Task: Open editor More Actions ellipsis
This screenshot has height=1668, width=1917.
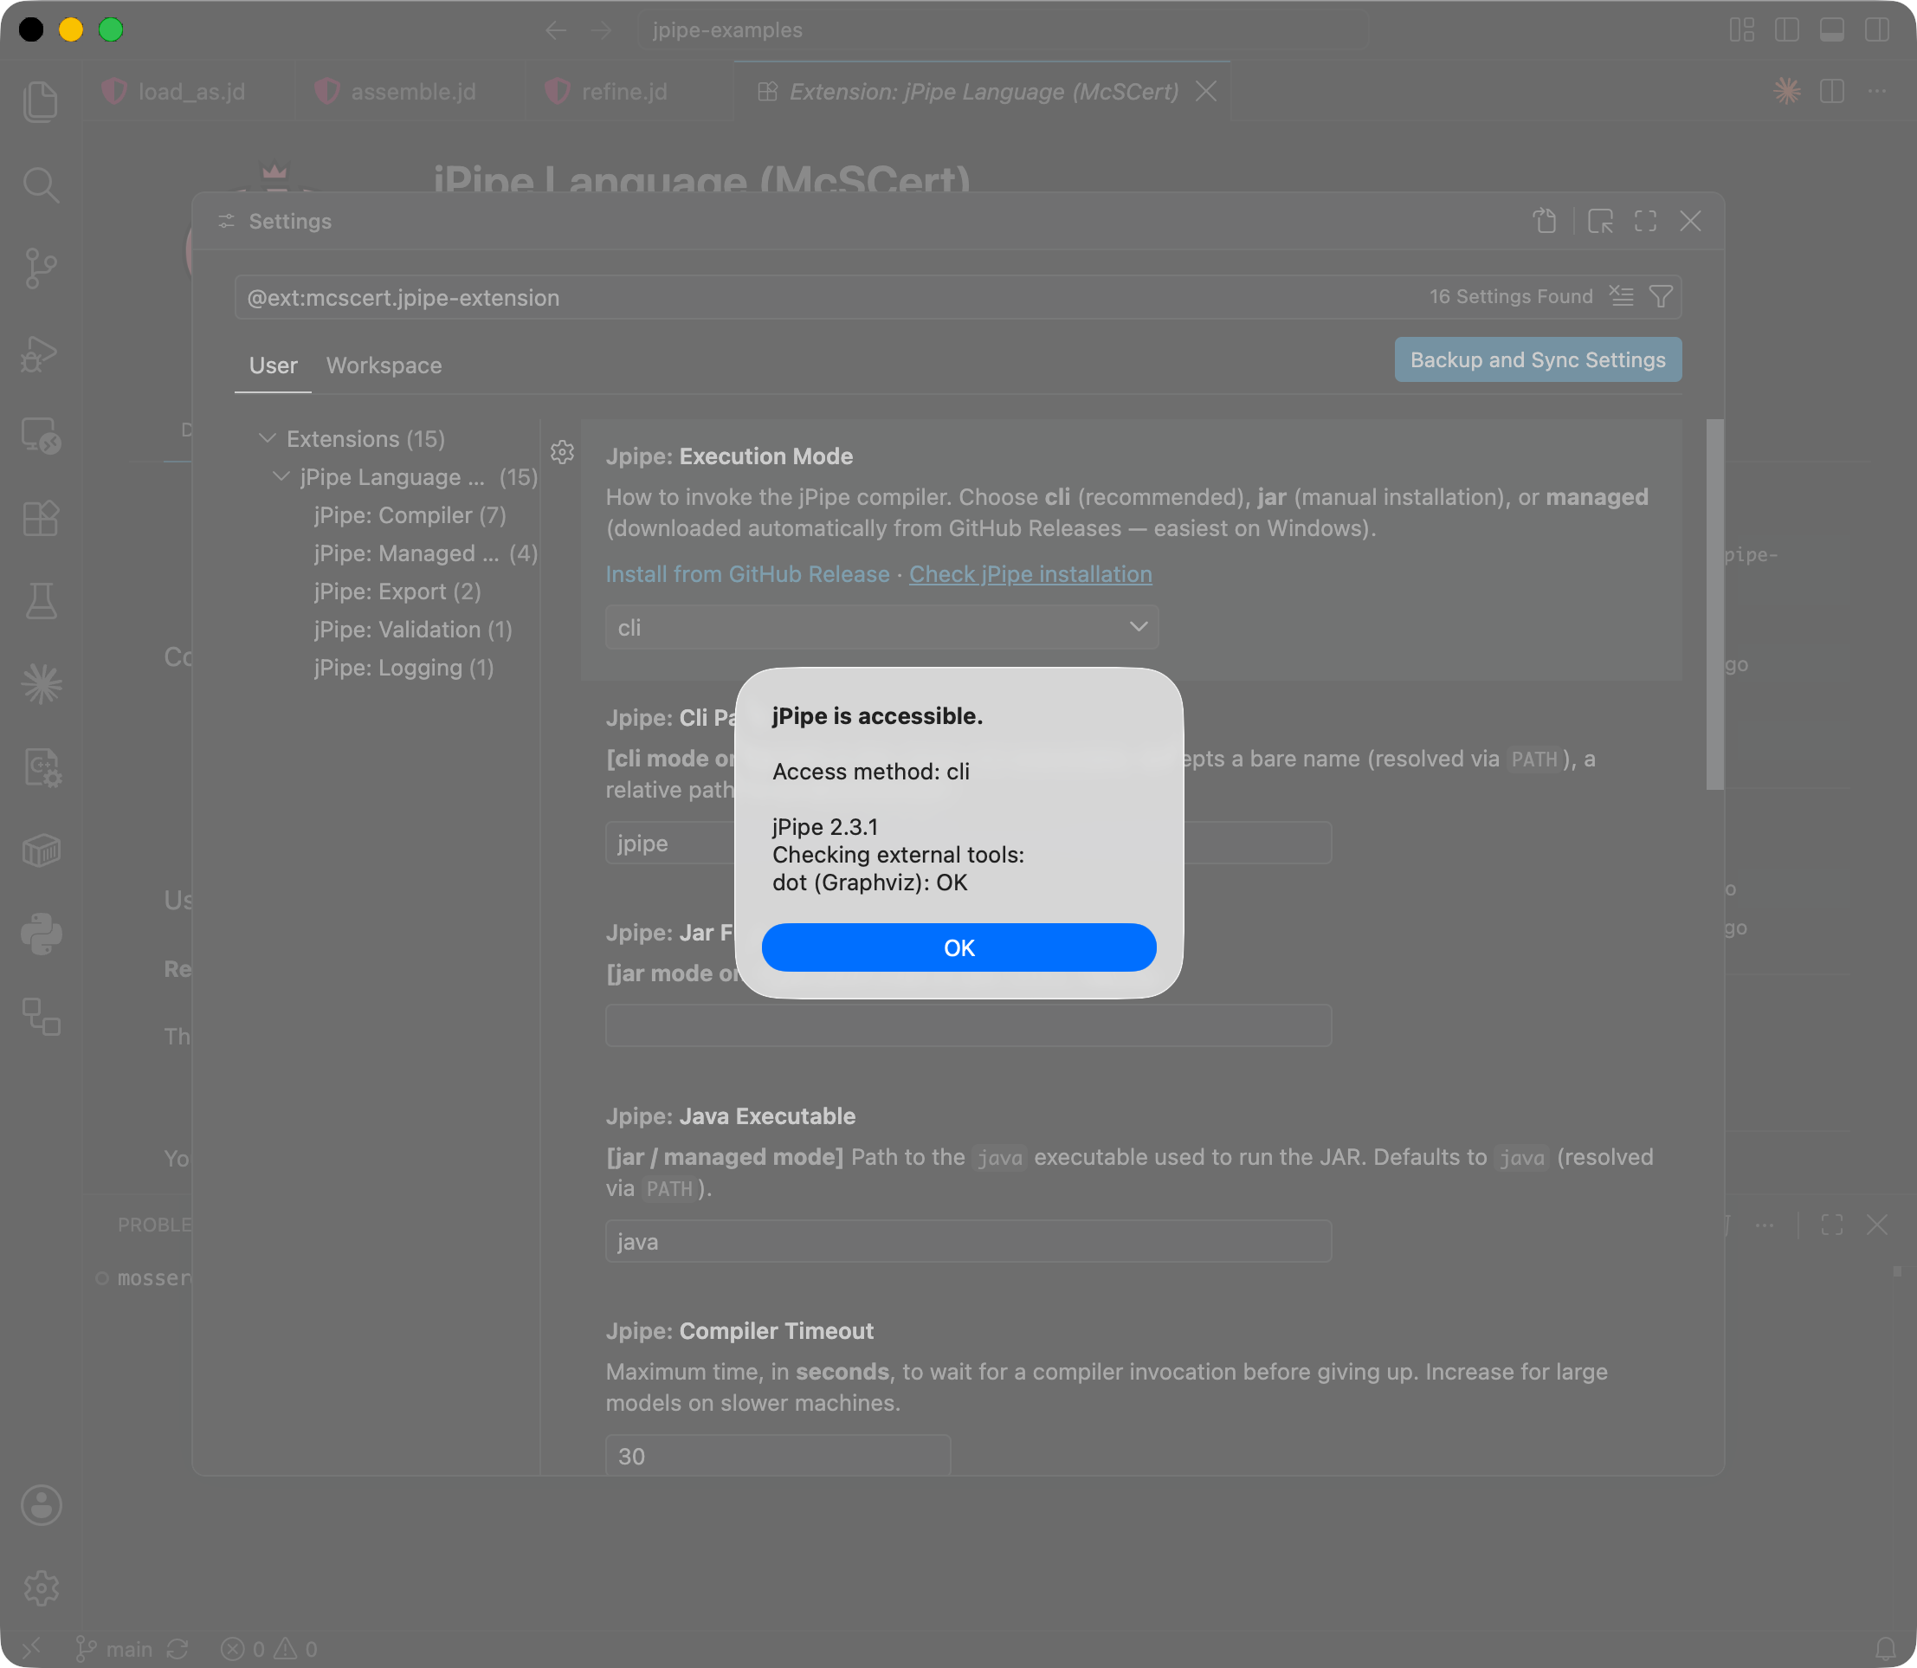Action: (x=1877, y=91)
